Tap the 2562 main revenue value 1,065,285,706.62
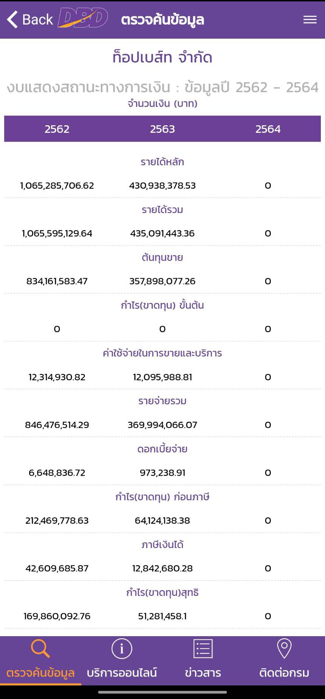Screen dimensions: 325x699 coord(57,185)
